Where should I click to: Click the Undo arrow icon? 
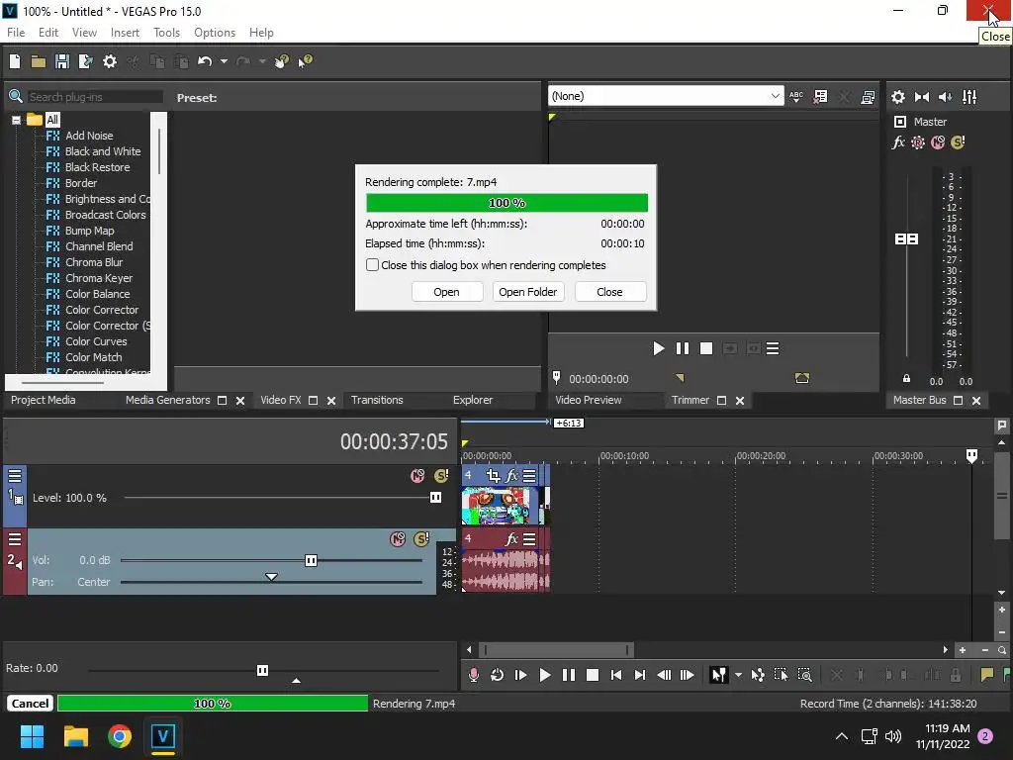(x=205, y=61)
